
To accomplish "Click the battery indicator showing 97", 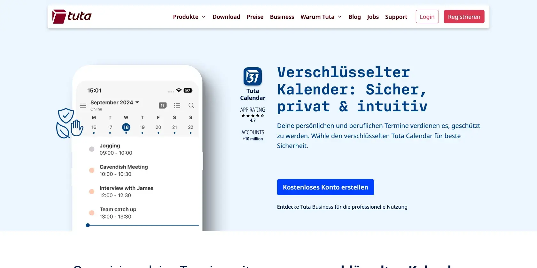I will pos(188,90).
